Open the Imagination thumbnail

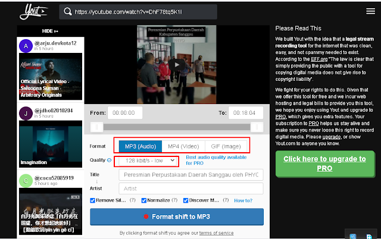(51, 144)
